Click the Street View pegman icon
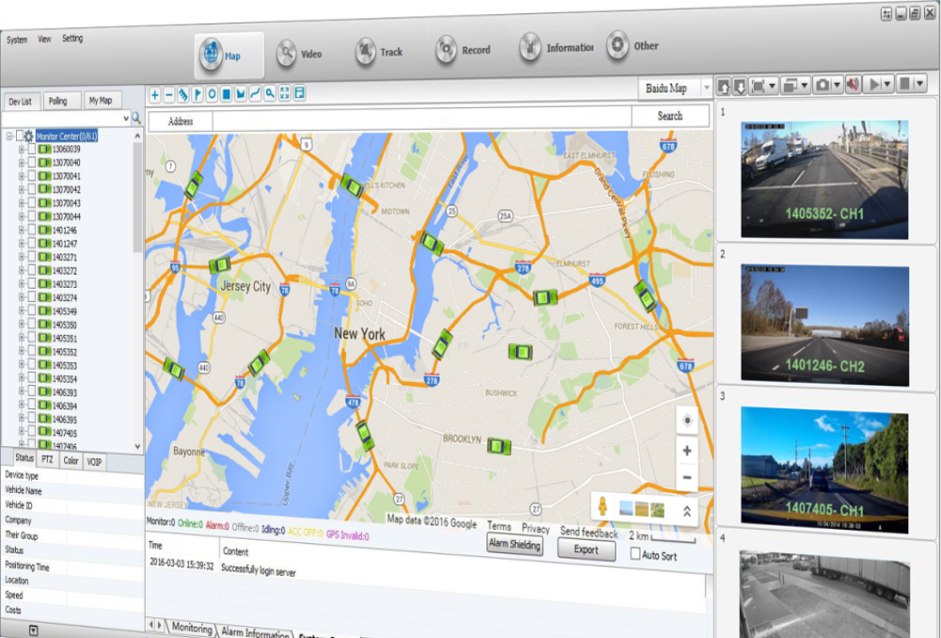Image resolution: width=941 pixels, height=638 pixels. pos(602,508)
